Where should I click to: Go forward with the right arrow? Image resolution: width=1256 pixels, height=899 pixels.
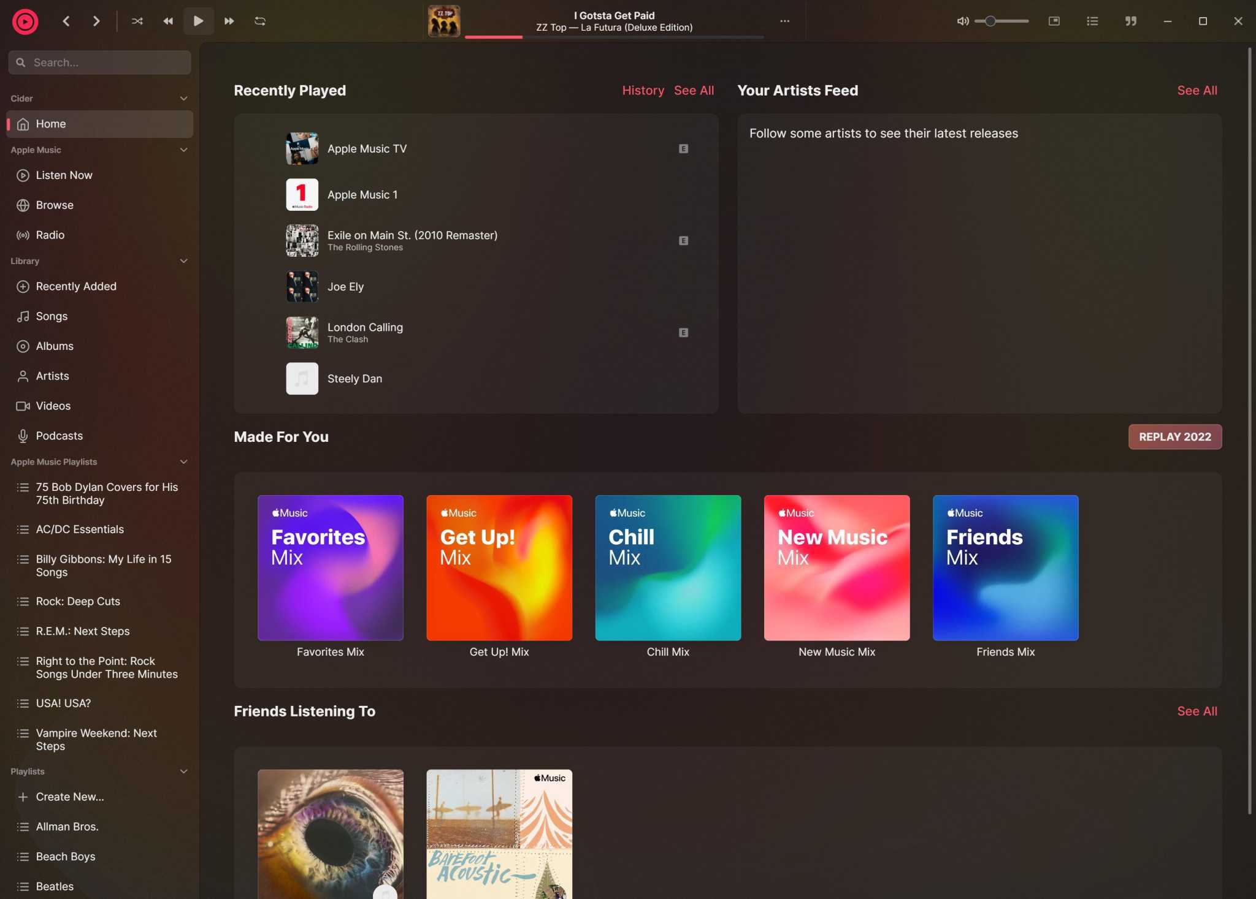[96, 21]
